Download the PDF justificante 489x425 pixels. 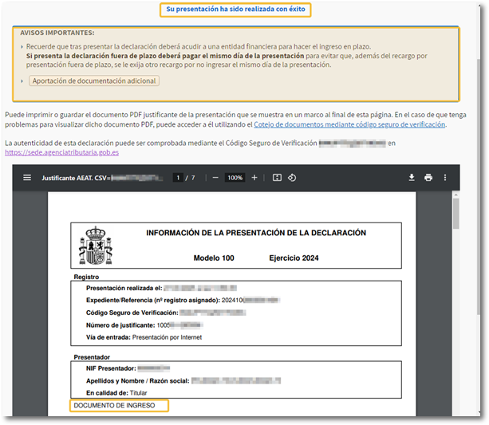[x=412, y=178]
